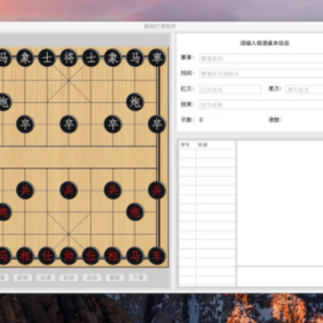
Task: Pick the fully visible black 马 horse
Action: click(135, 57)
